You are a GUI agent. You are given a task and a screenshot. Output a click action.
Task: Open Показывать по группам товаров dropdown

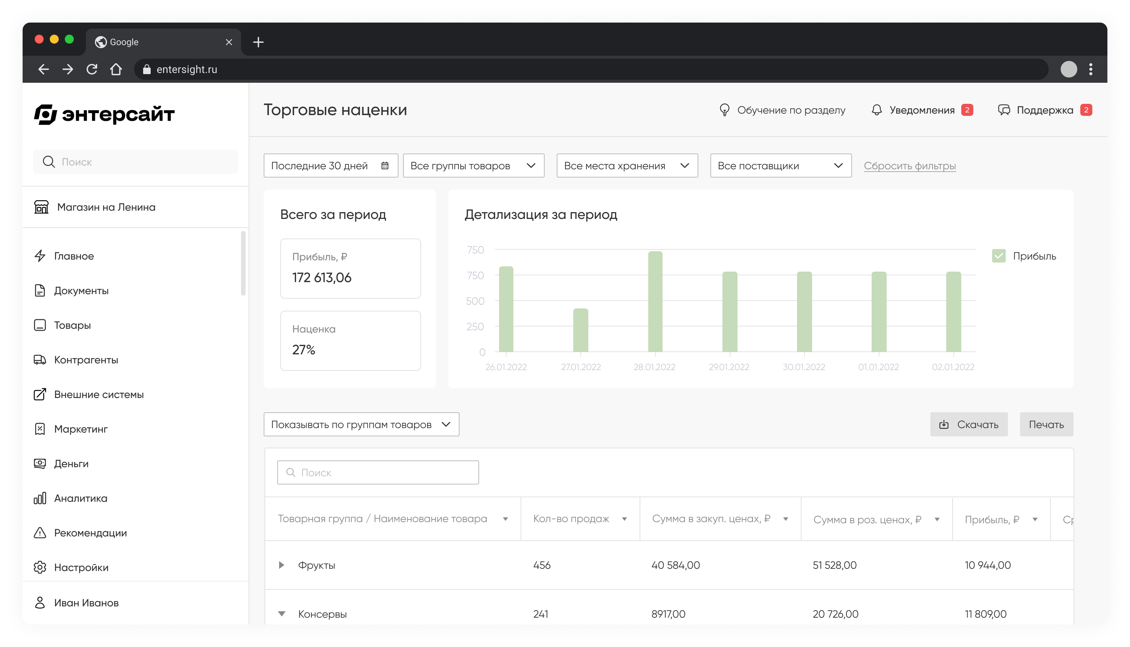click(361, 424)
